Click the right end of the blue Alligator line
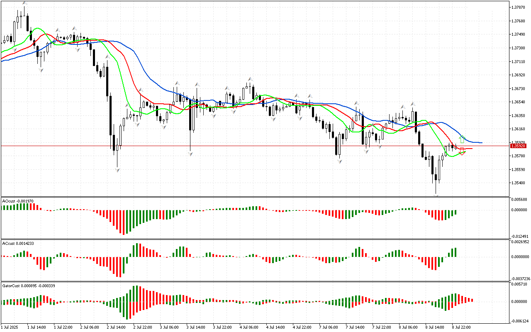 tap(481, 143)
